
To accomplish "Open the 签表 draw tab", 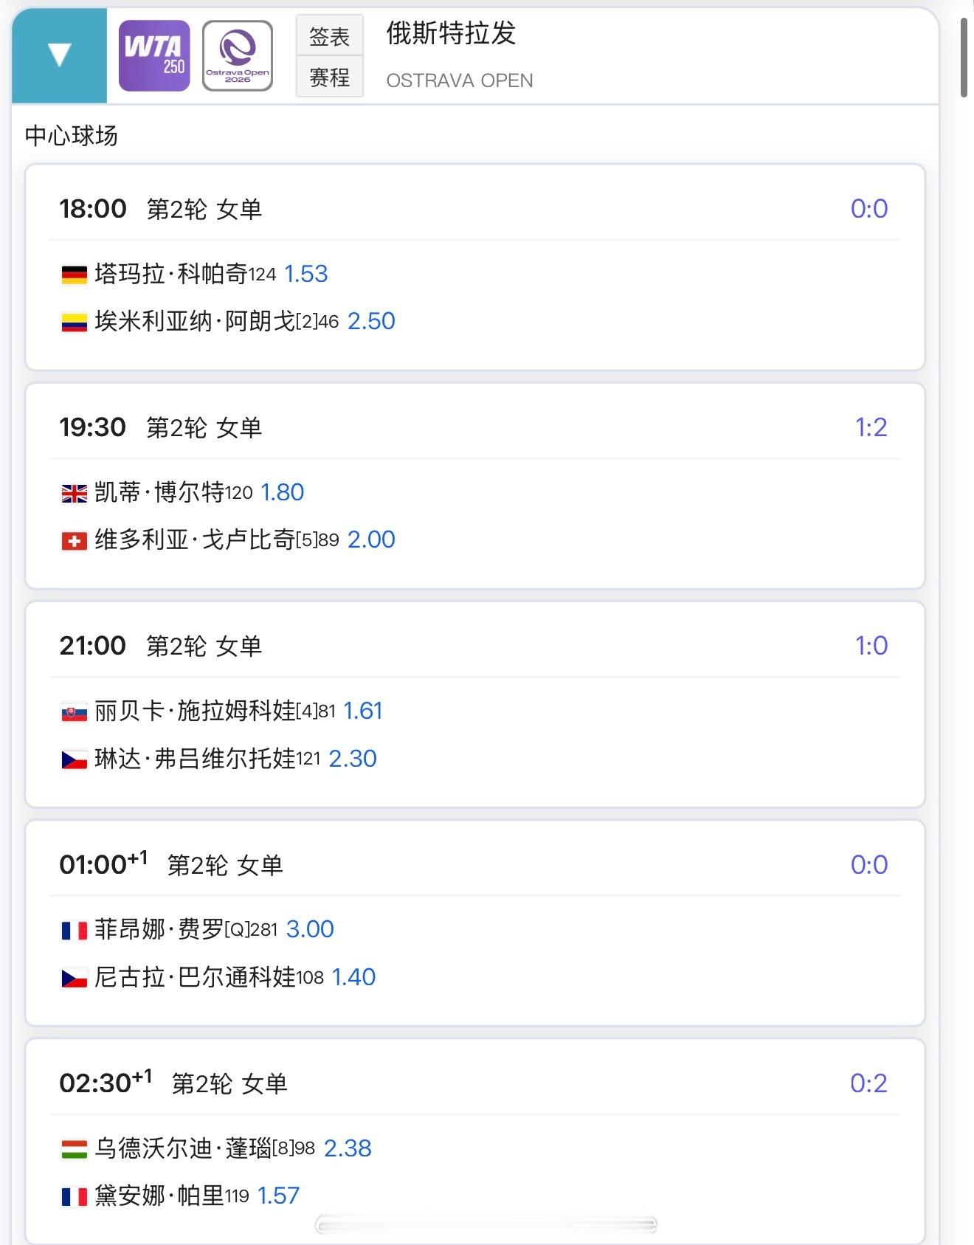I will click(329, 36).
